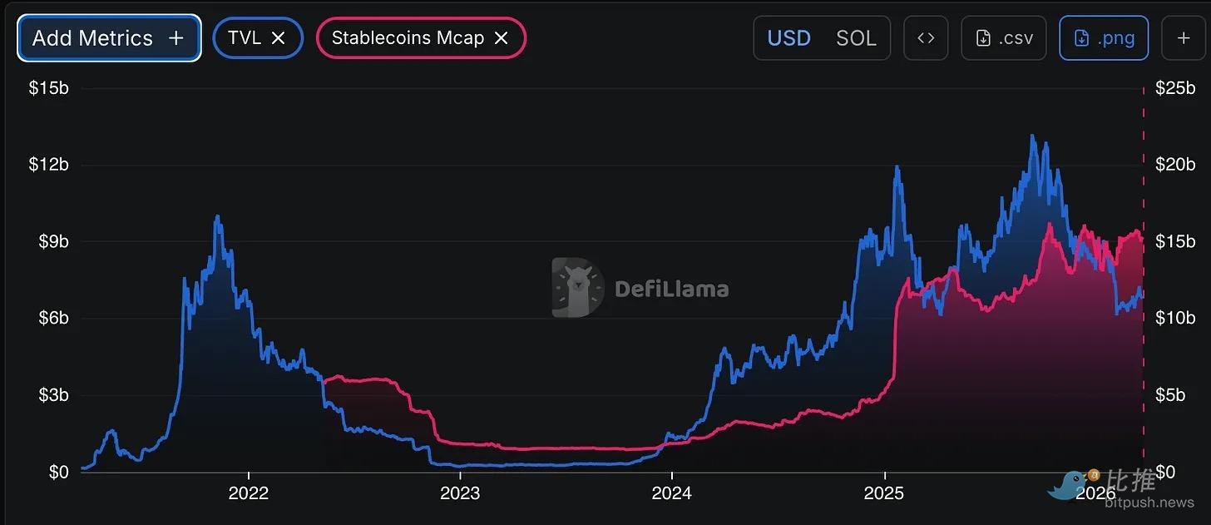1211x525 pixels.
Task: Remove the Stablecoins Mcap metric with its X
Action: point(501,38)
